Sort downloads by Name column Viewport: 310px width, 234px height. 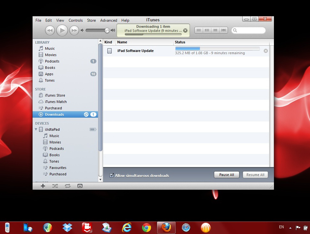click(x=145, y=42)
